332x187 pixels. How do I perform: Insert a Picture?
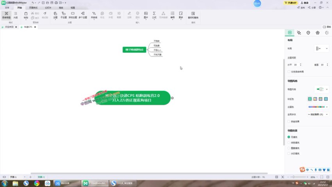point(146,15)
